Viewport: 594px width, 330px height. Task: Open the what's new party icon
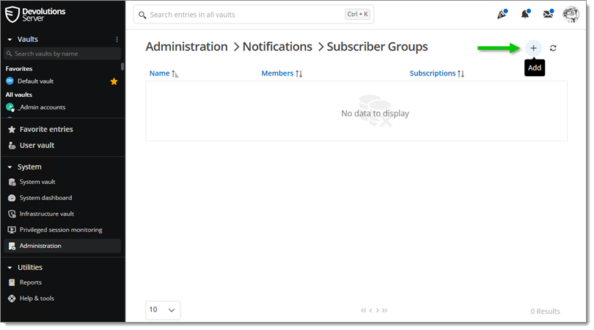(502, 14)
